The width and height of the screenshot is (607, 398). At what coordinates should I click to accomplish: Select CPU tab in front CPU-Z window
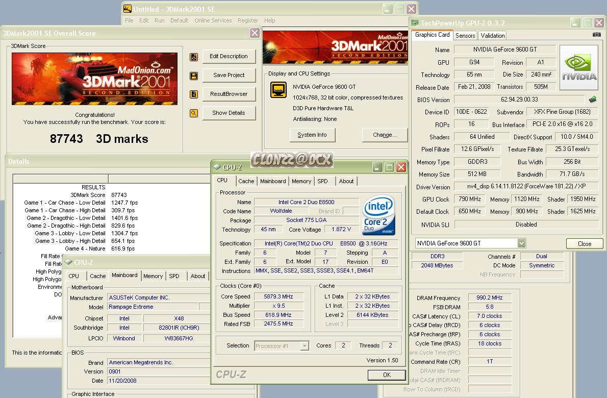click(222, 181)
